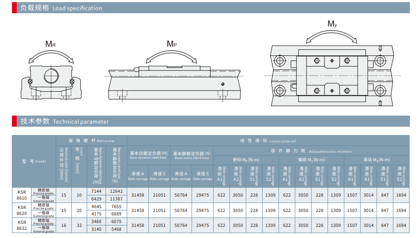Click the curved arrow below MP label
The width and height of the screenshot is (418, 238).
point(172,55)
